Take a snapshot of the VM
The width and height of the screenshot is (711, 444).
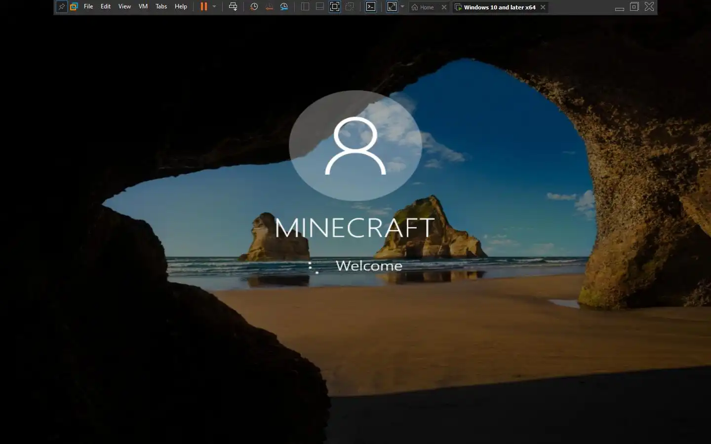click(254, 7)
